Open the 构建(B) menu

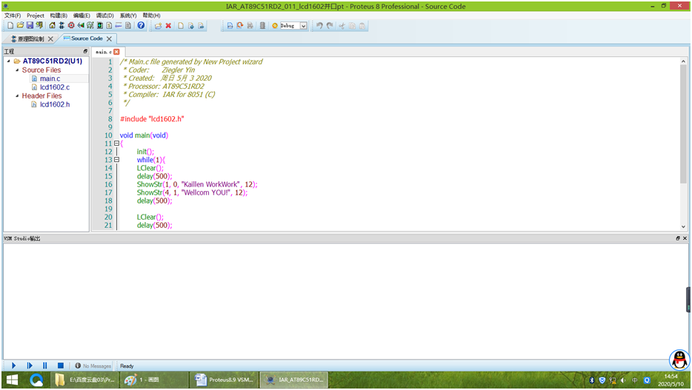(x=59, y=16)
